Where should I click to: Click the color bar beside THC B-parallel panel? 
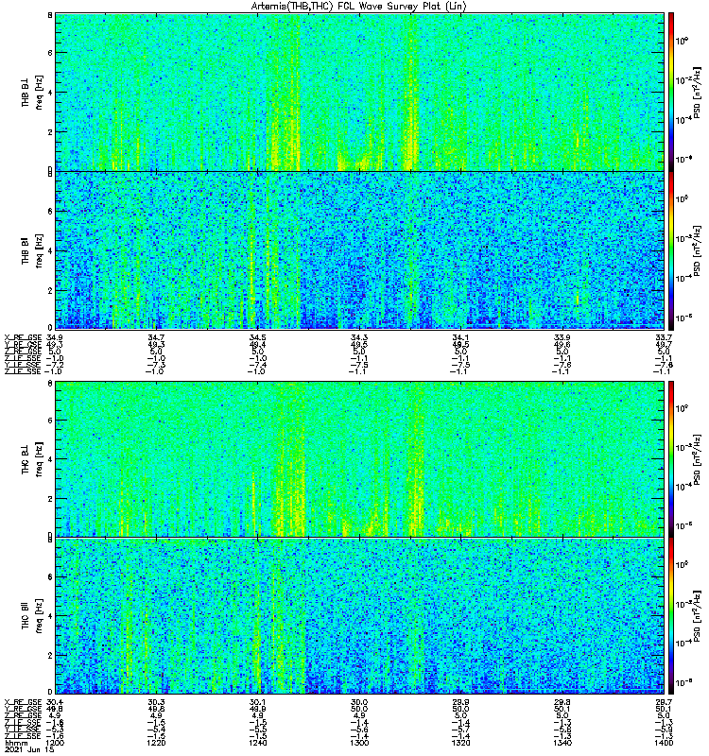(671, 616)
